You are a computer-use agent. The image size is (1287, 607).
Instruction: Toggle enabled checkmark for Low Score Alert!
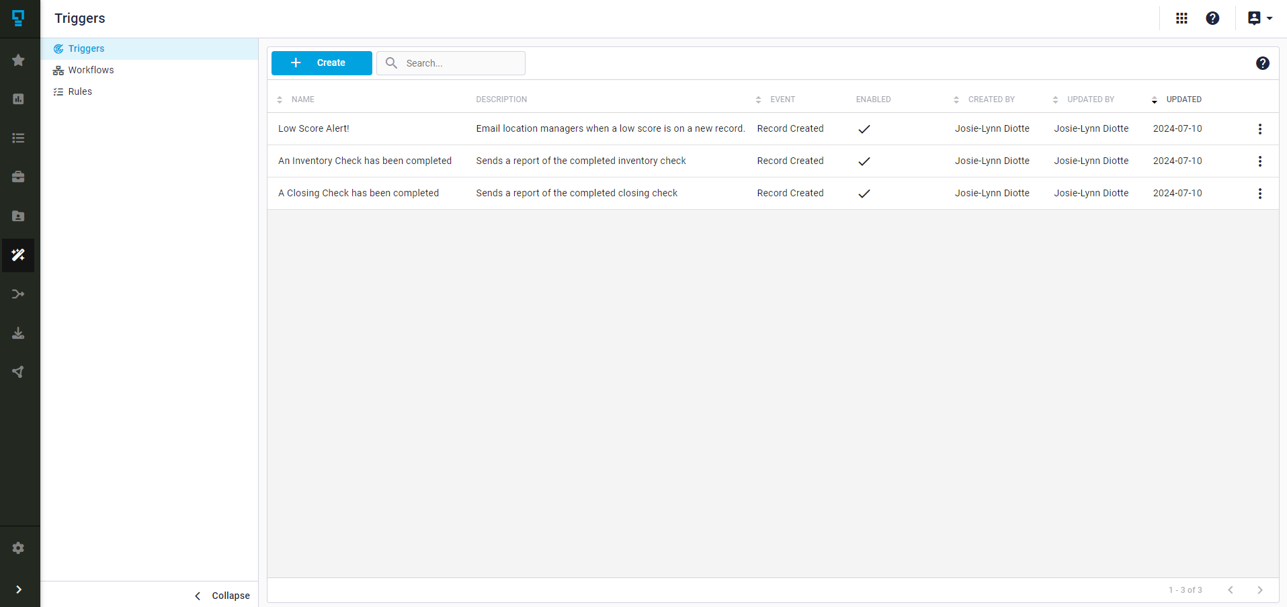[x=864, y=128]
